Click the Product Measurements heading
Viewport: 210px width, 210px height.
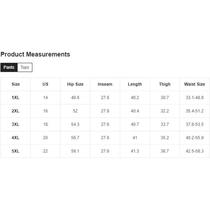35,54
